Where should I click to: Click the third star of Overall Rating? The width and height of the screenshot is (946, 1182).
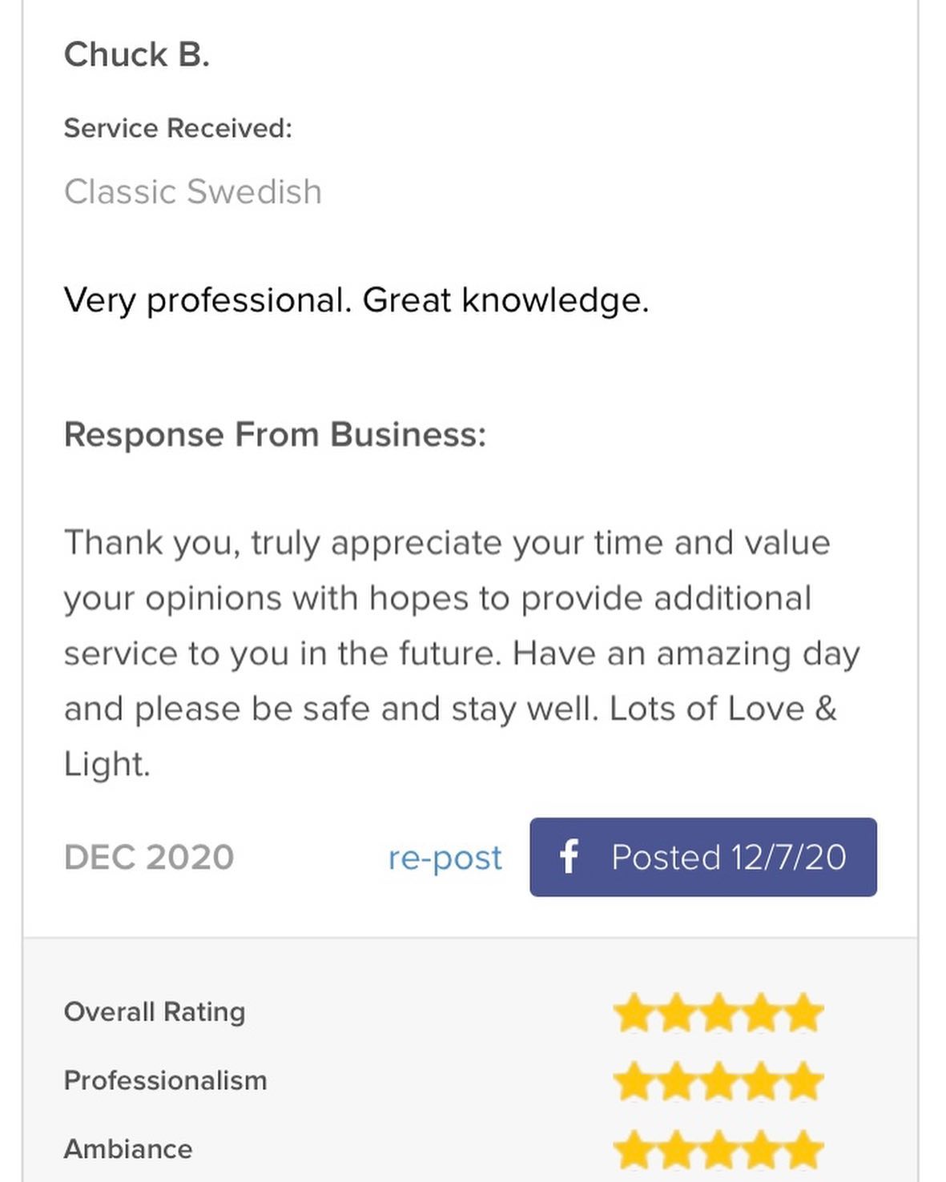[719, 1013]
